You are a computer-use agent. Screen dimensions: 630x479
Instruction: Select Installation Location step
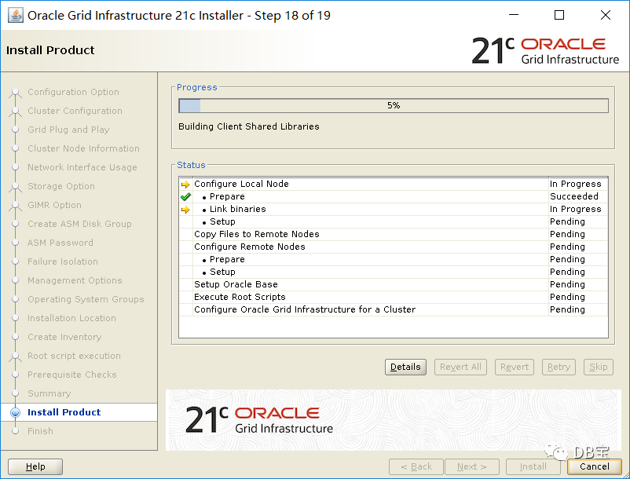tap(71, 318)
